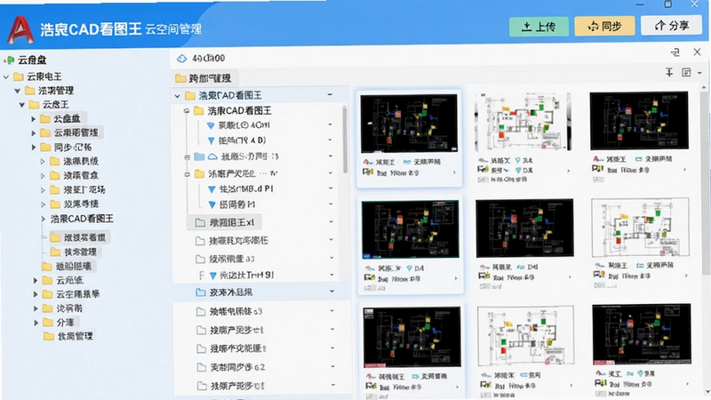The height and width of the screenshot is (400, 711).
Task: Open the middle-row right white floor plan thumbnail
Action: [x=640, y=227]
